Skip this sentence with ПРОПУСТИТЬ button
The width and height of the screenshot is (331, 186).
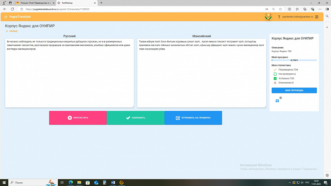(x=78, y=118)
